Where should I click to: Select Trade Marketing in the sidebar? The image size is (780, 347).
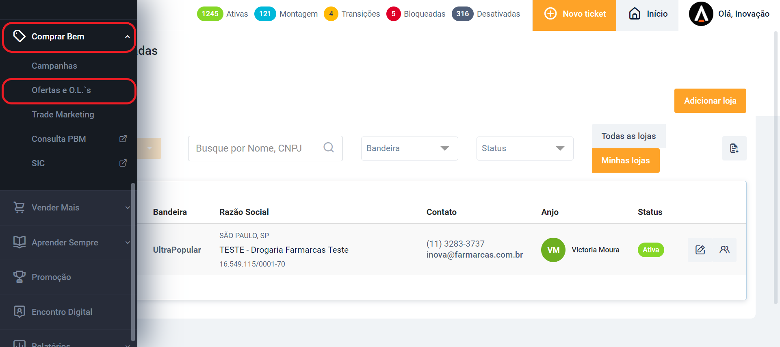[63, 115]
